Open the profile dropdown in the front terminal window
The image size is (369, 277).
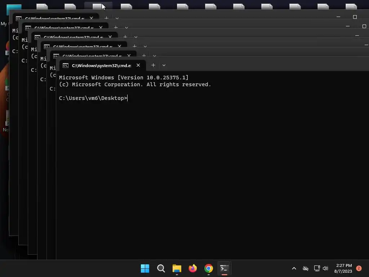coord(164,65)
